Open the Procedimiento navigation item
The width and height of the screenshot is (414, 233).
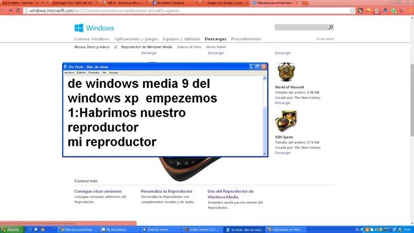point(246,39)
